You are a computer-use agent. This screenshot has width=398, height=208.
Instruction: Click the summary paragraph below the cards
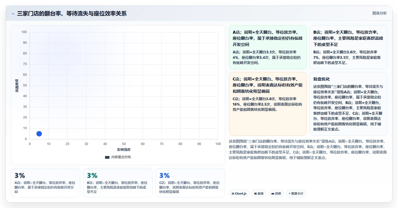308,149
